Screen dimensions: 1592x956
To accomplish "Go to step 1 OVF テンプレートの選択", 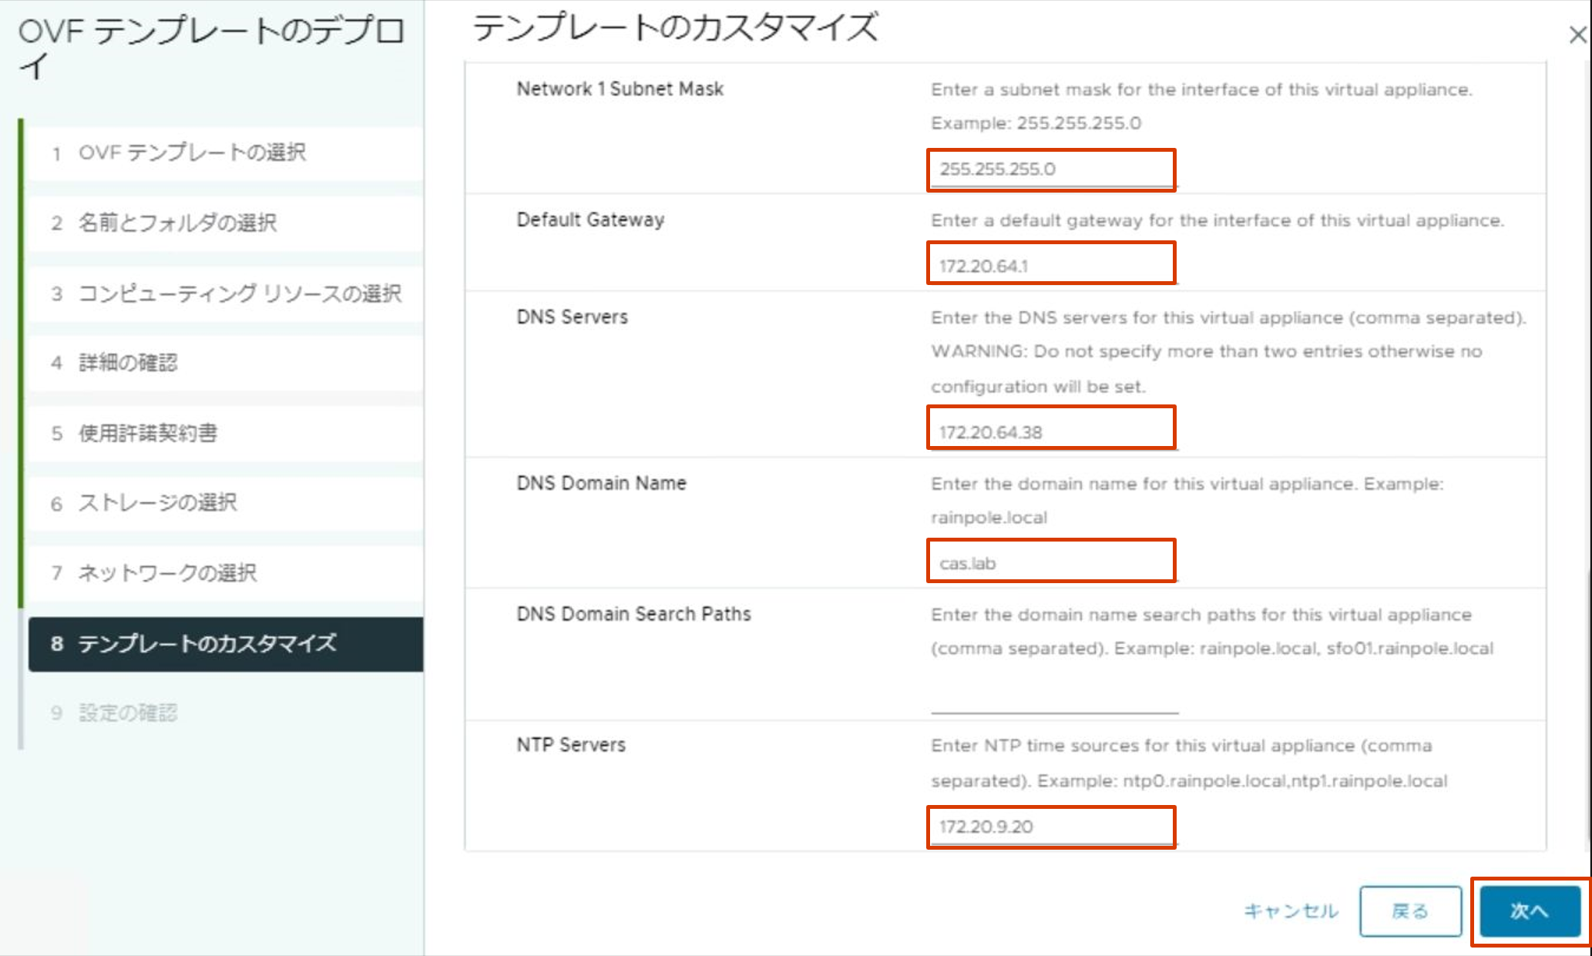I will [225, 153].
